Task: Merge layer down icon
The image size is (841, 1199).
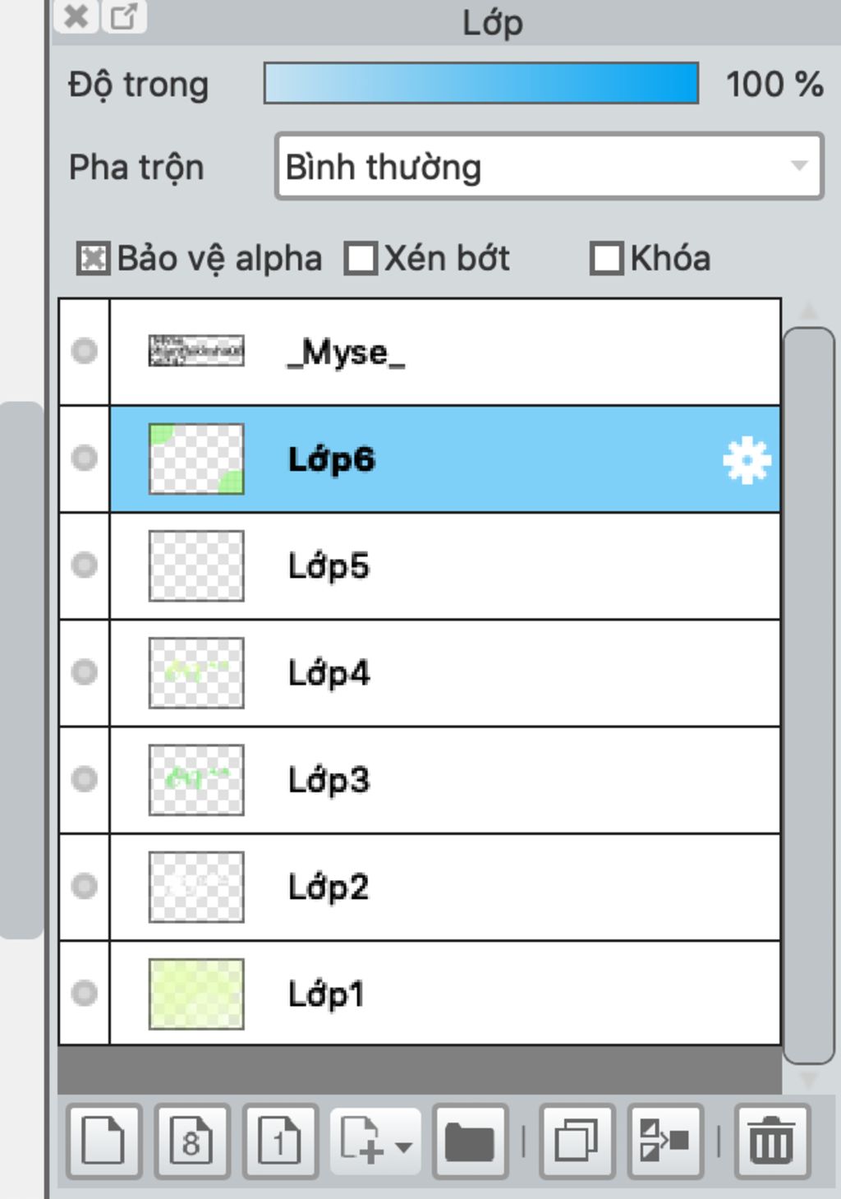Action: pos(665,1141)
